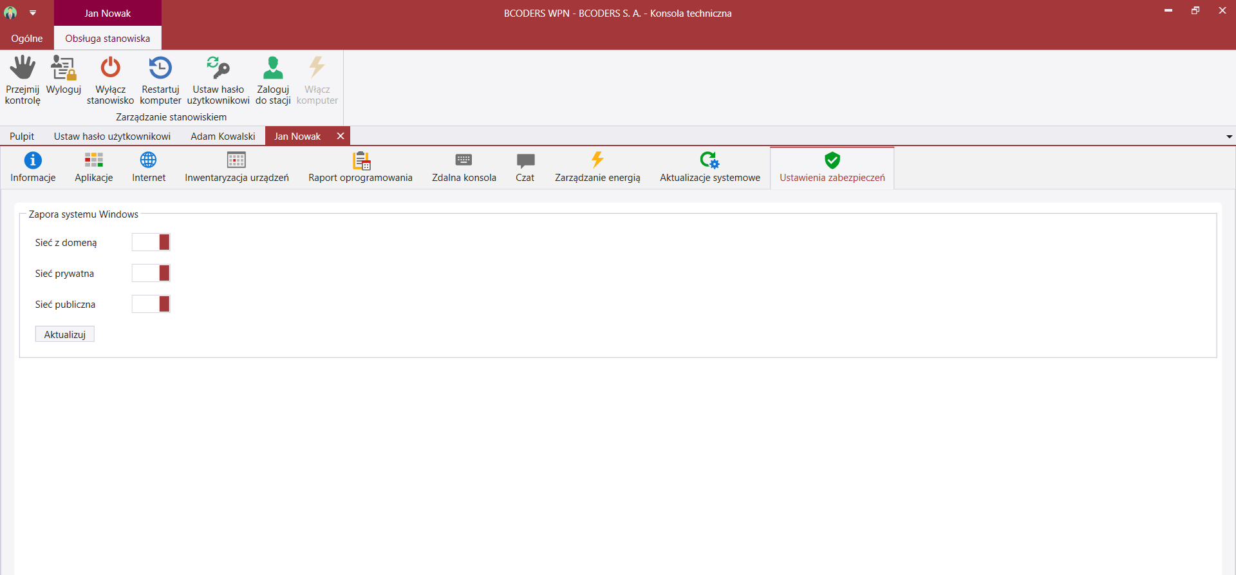Select the Jan Nowak context tab in title bar
The image size is (1236, 575).
108,13
